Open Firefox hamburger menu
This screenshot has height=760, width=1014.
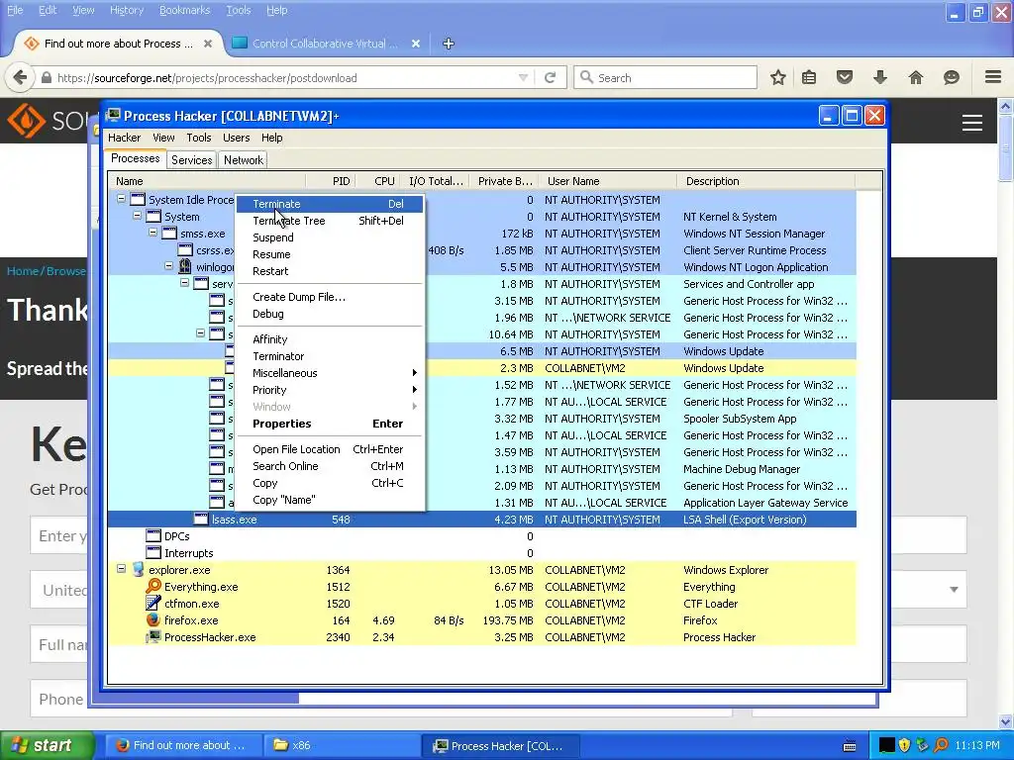coord(993,77)
